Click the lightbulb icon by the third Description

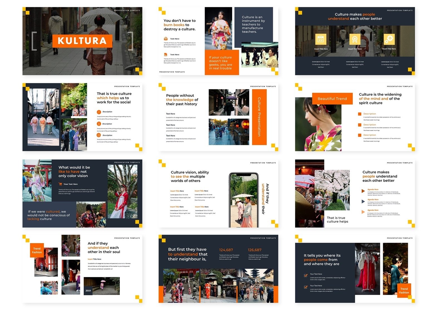(98, 135)
